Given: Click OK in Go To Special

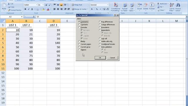Looking at the screenshot, I should [100, 58].
